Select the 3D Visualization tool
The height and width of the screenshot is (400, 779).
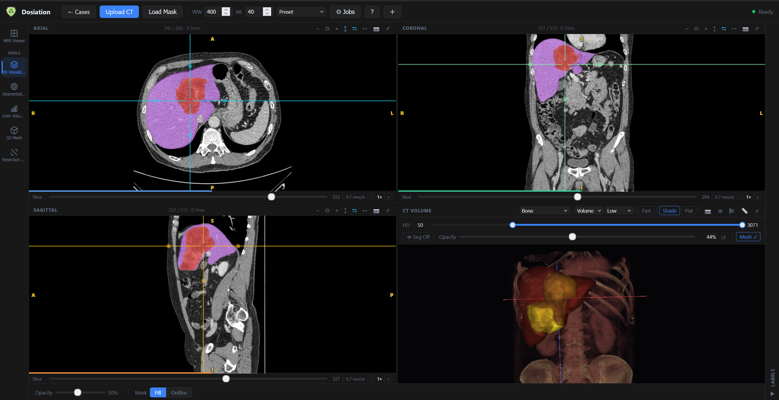coord(14,67)
